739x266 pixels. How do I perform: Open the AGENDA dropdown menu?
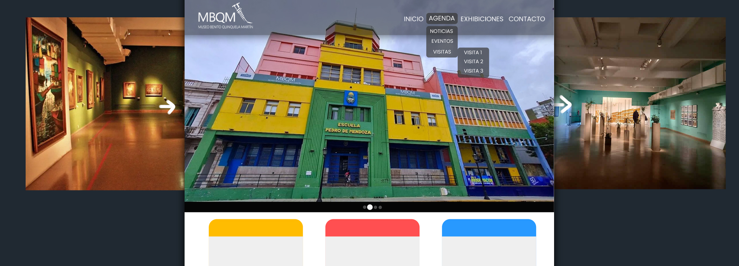pyautogui.click(x=442, y=18)
